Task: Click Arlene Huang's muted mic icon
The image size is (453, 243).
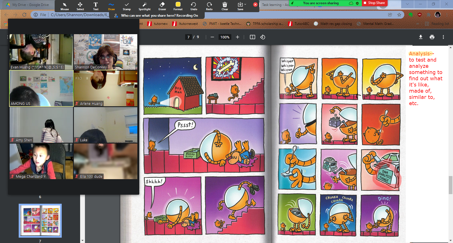Action: [77, 104]
